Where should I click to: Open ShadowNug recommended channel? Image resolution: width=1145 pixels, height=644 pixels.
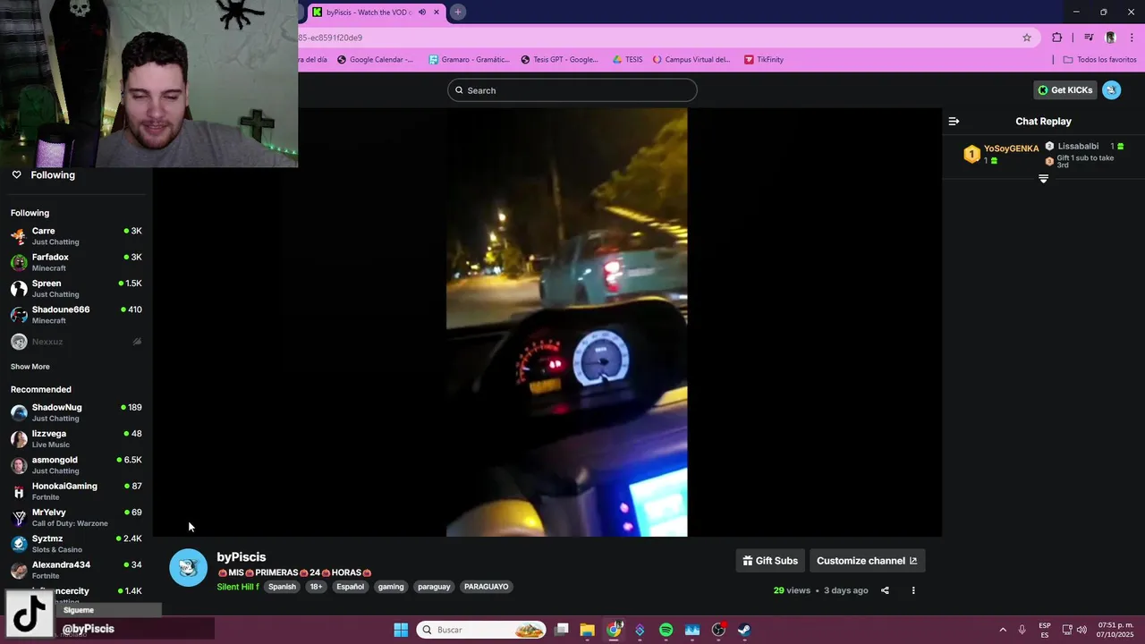pyautogui.click(x=76, y=412)
